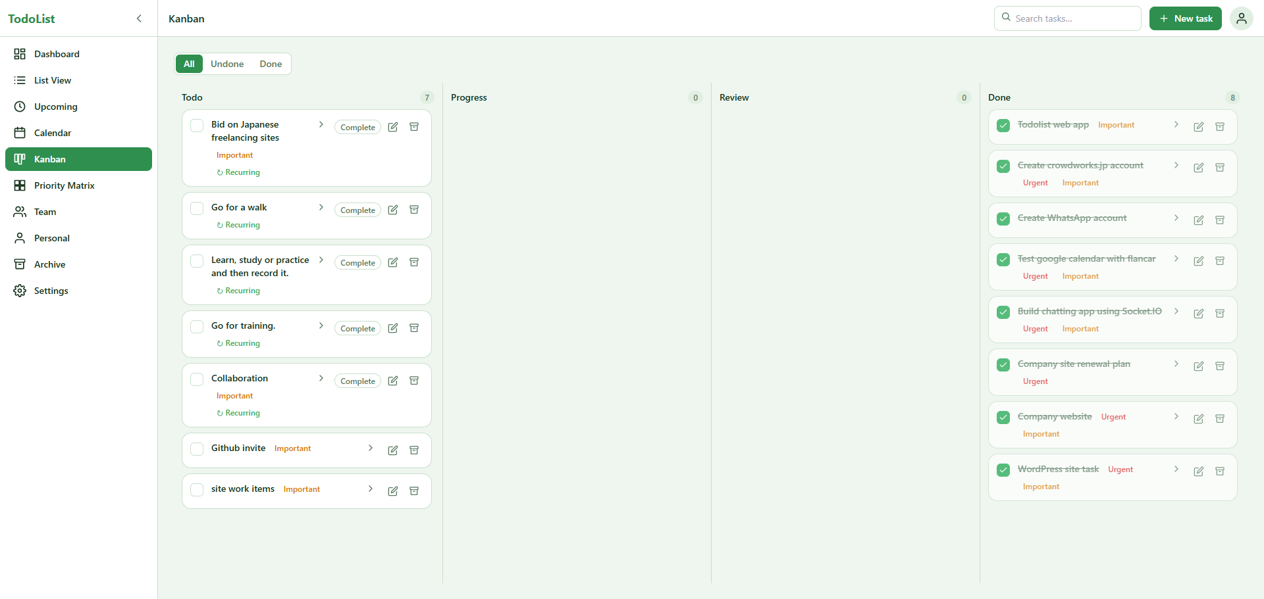
Task: Archive the Learn, study or practice task
Action: (x=414, y=262)
